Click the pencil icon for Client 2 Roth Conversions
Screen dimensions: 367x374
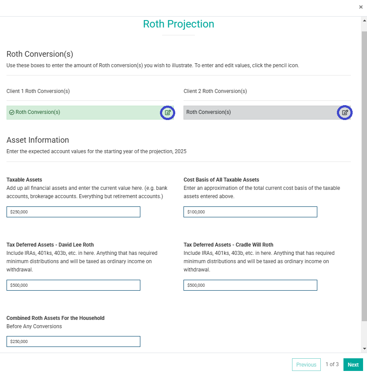tap(344, 113)
